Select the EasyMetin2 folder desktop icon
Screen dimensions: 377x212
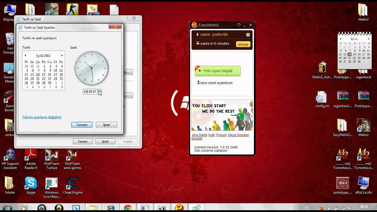click(x=343, y=127)
